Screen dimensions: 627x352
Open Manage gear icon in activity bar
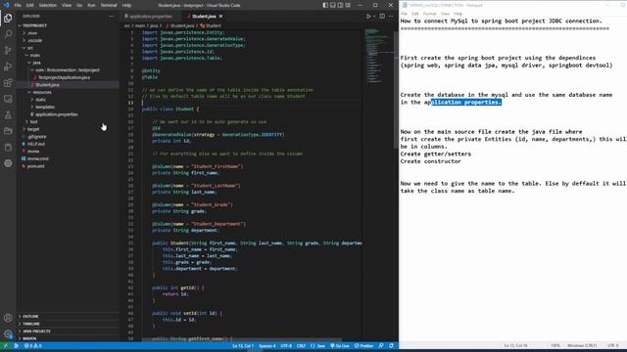pyautogui.click(x=8, y=334)
